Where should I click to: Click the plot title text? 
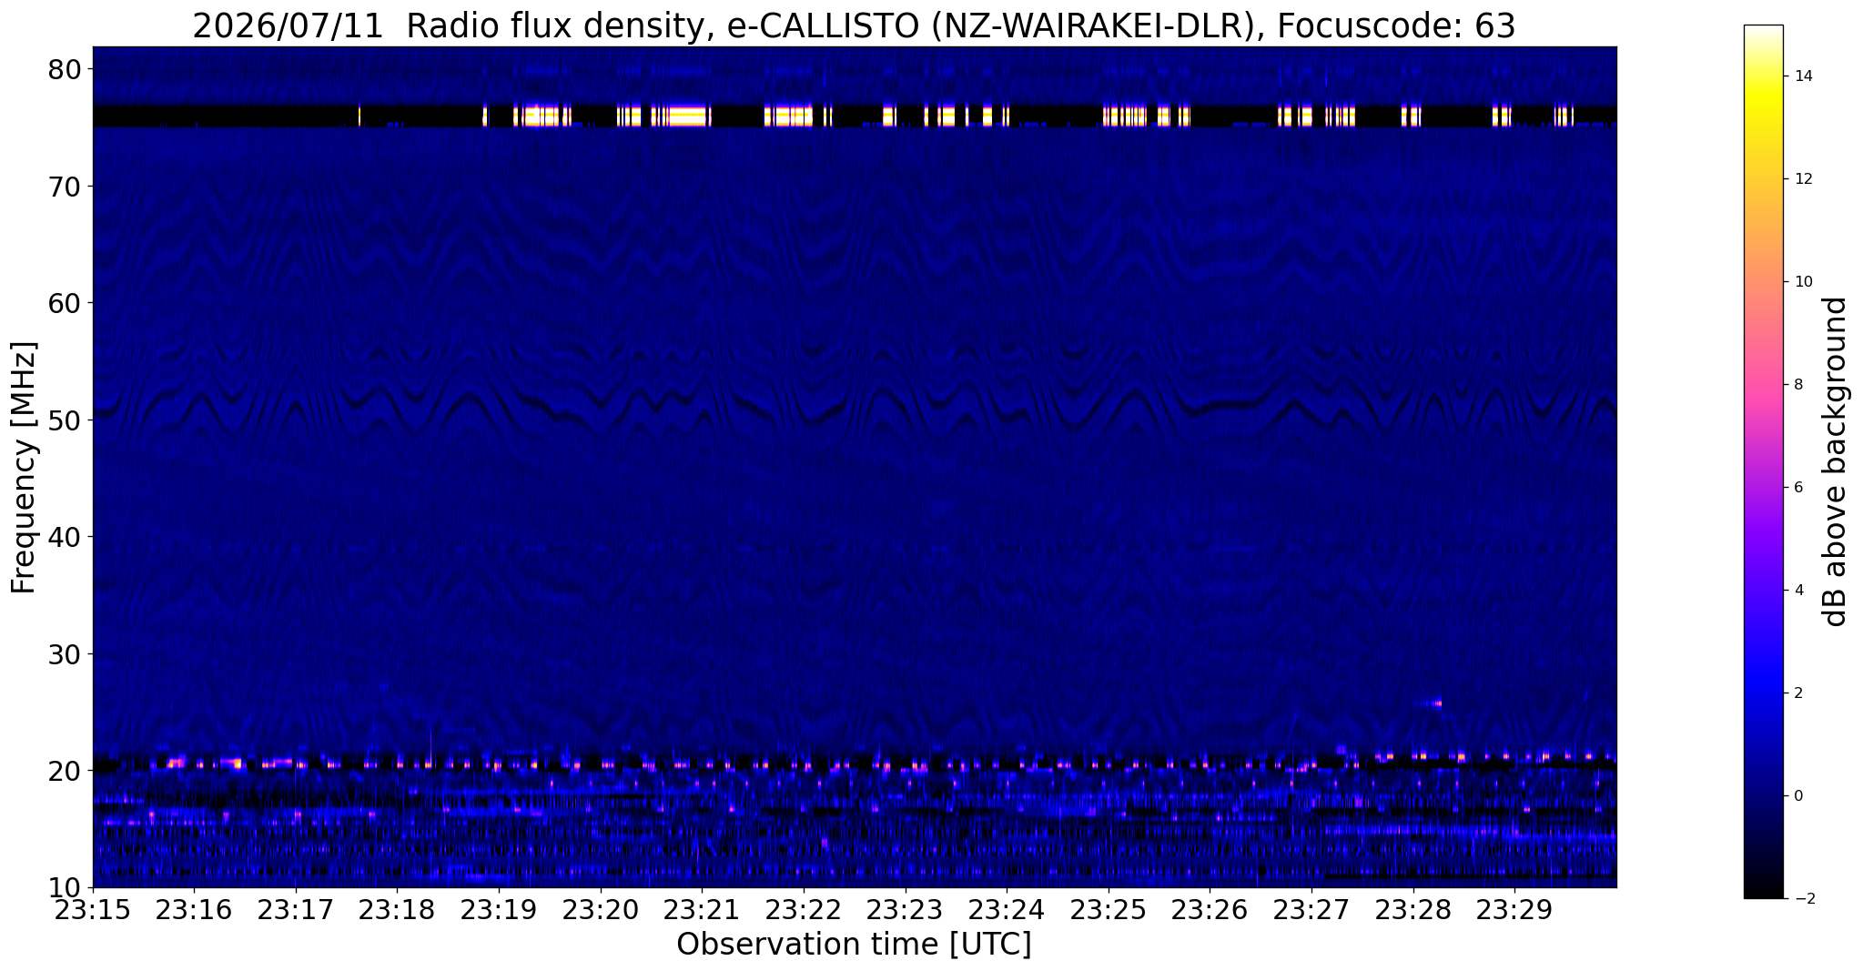click(x=854, y=25)
